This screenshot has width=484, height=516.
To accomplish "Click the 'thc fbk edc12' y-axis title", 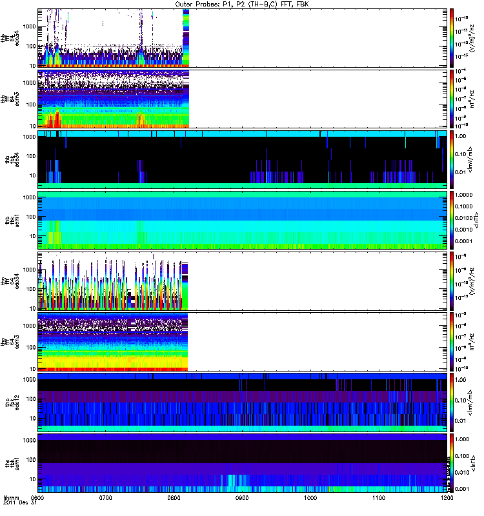I will click(12, 402).
